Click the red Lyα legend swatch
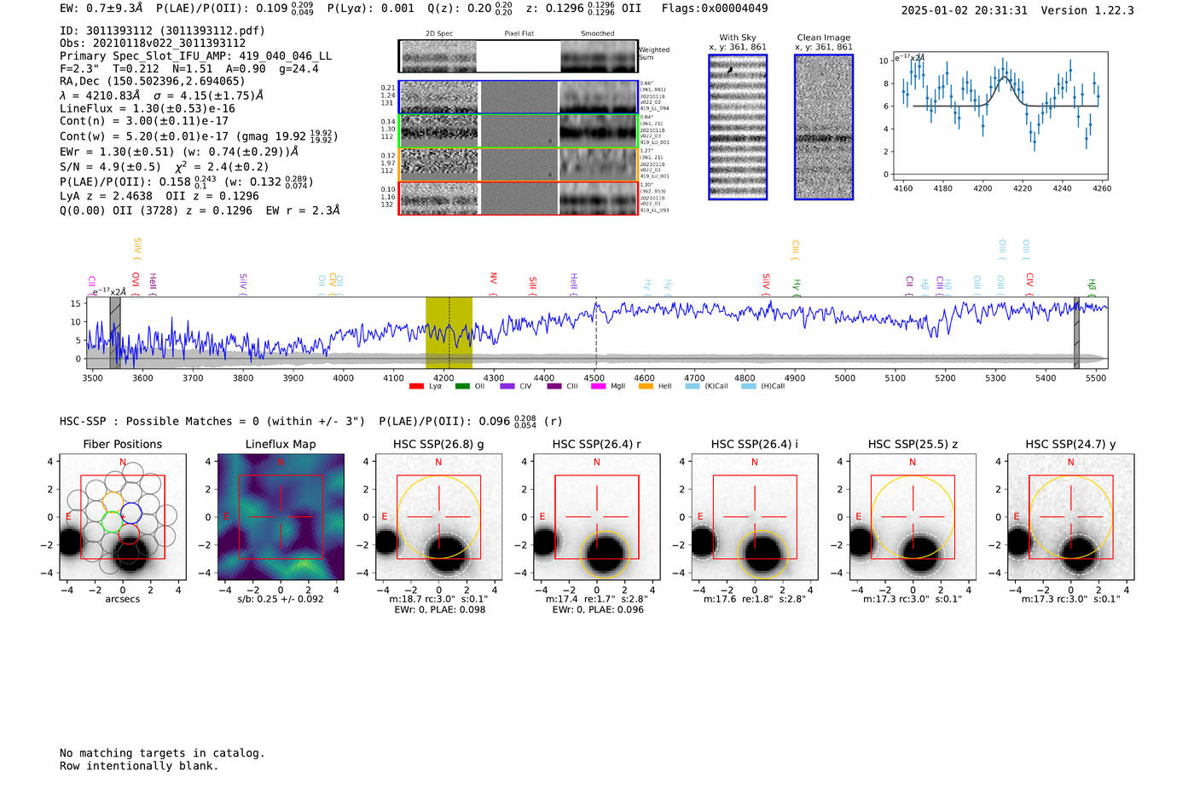 click(416, 387)
